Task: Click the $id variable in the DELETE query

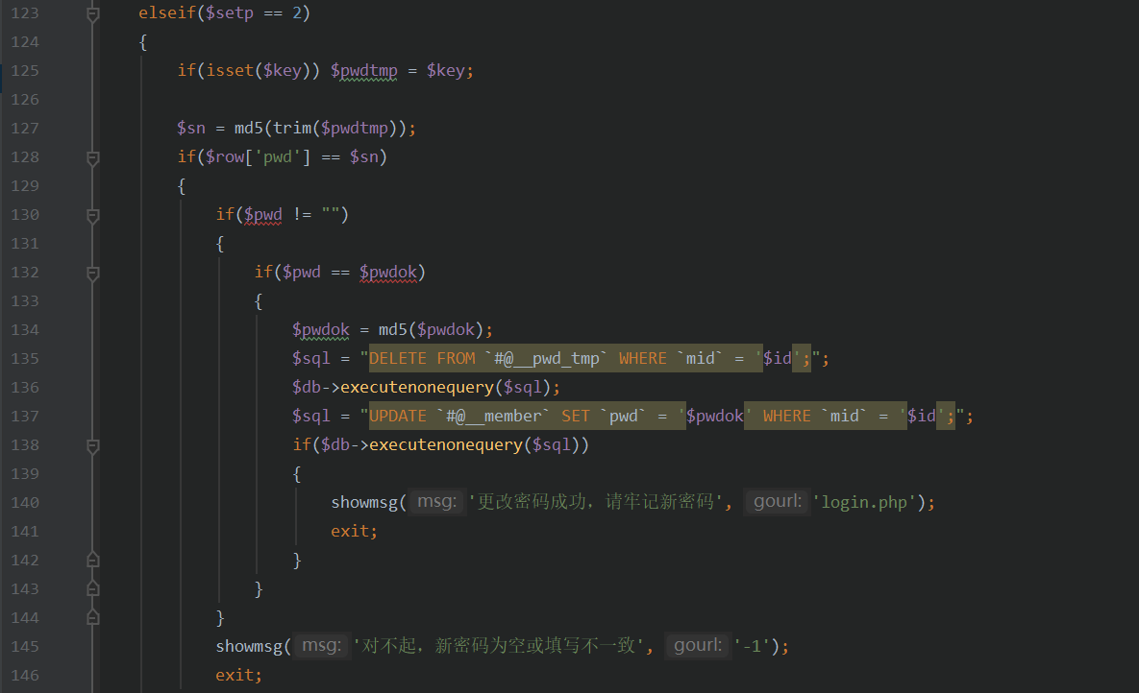Action: pyautogui.click(x=778, y=358)
